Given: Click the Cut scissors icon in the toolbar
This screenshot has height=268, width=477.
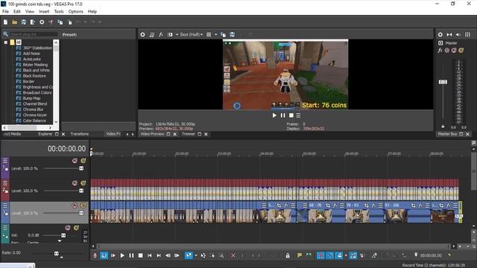Looking at the screenshot, I should (x=51, y=22).
